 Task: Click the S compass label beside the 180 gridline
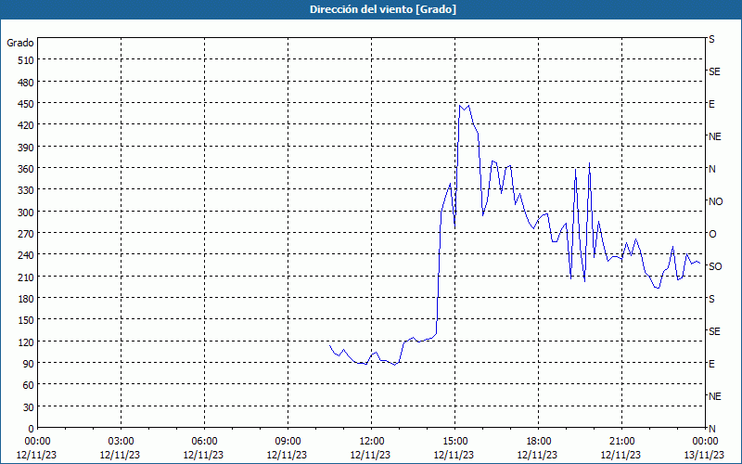(x=711, y=299)
